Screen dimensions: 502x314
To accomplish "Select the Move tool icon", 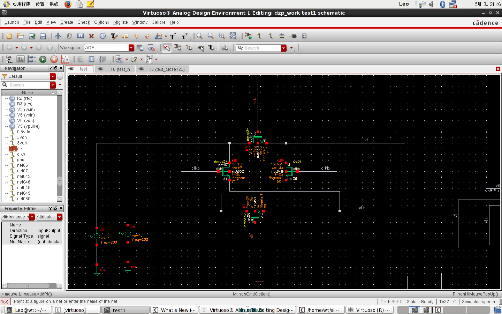I will pos(58,36).
